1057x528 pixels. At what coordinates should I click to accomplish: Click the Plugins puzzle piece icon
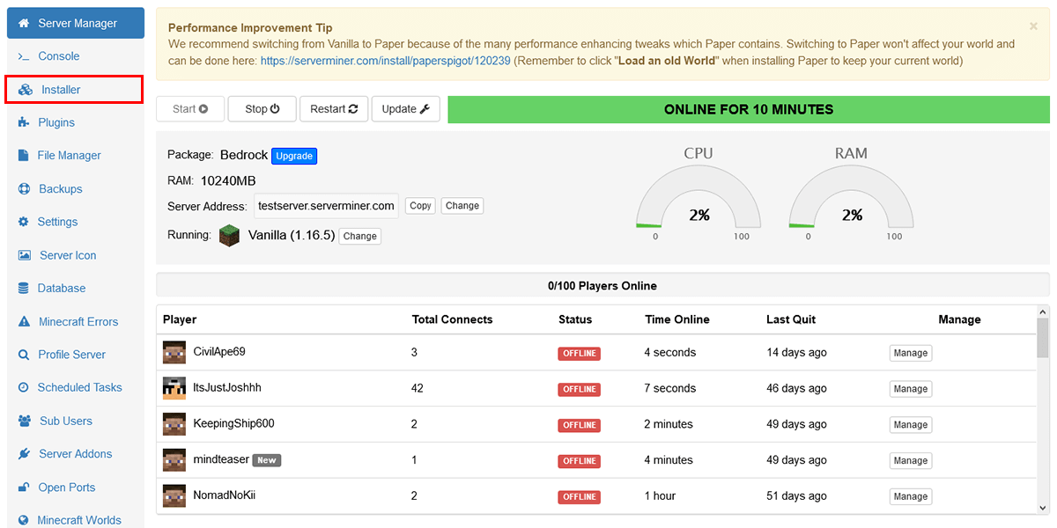[x=24, y=122]
